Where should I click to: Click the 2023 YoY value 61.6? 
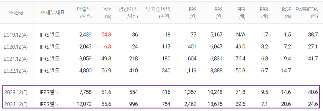click(106, 92)
